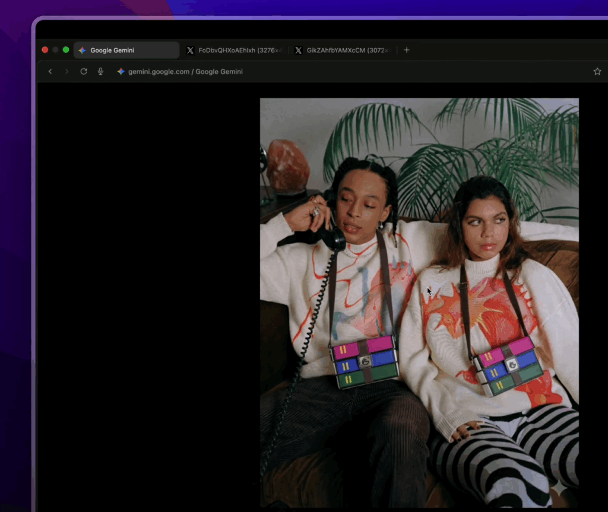Image resolution: width=608 pixels, height=512 pixels.
Task: Click the Gemini sparkle icon in address bar
Action: point(121,71)
